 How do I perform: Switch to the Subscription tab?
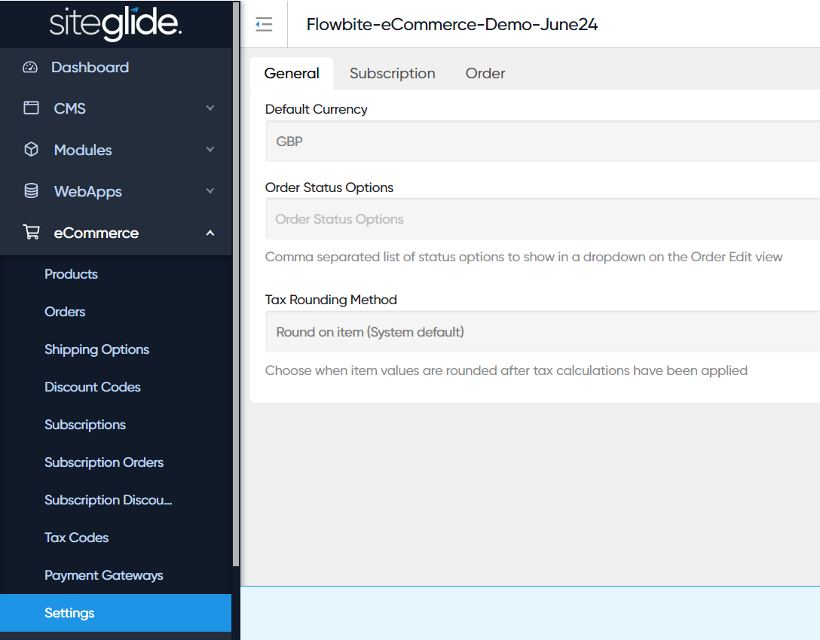(392, 73)
